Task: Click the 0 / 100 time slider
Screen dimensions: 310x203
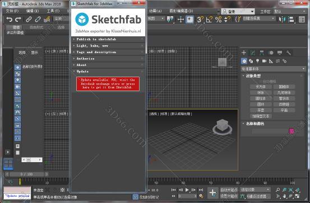Action: pos(26,174)
